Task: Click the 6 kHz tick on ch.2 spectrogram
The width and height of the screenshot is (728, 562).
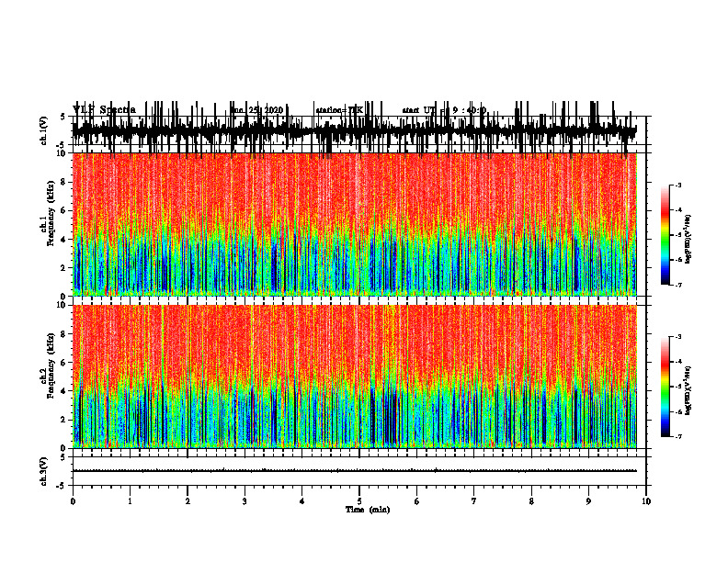Action: [x=64, y=363]
